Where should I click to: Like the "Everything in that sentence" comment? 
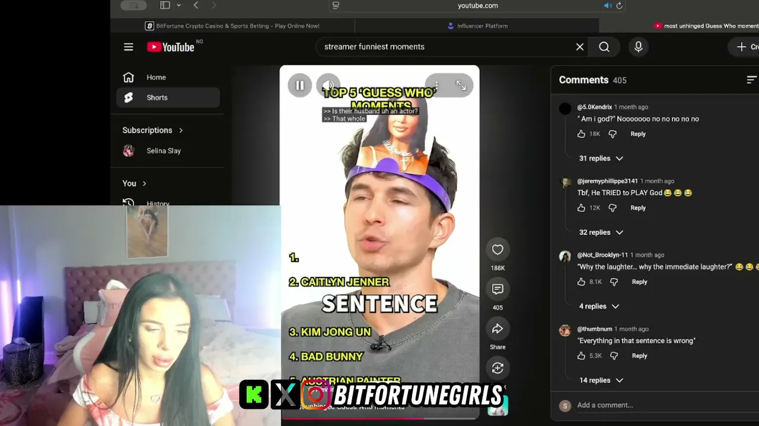(581, 356)
